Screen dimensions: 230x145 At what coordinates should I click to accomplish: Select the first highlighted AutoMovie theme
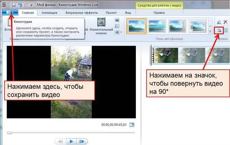point(137,26)
